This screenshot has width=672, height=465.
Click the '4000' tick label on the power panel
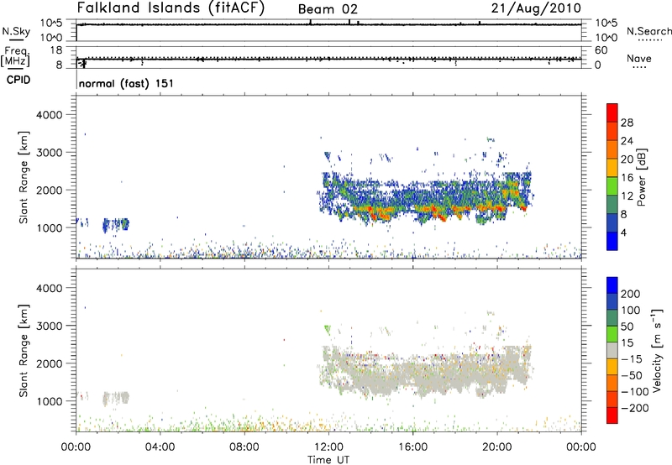click(x=50, y=115)
